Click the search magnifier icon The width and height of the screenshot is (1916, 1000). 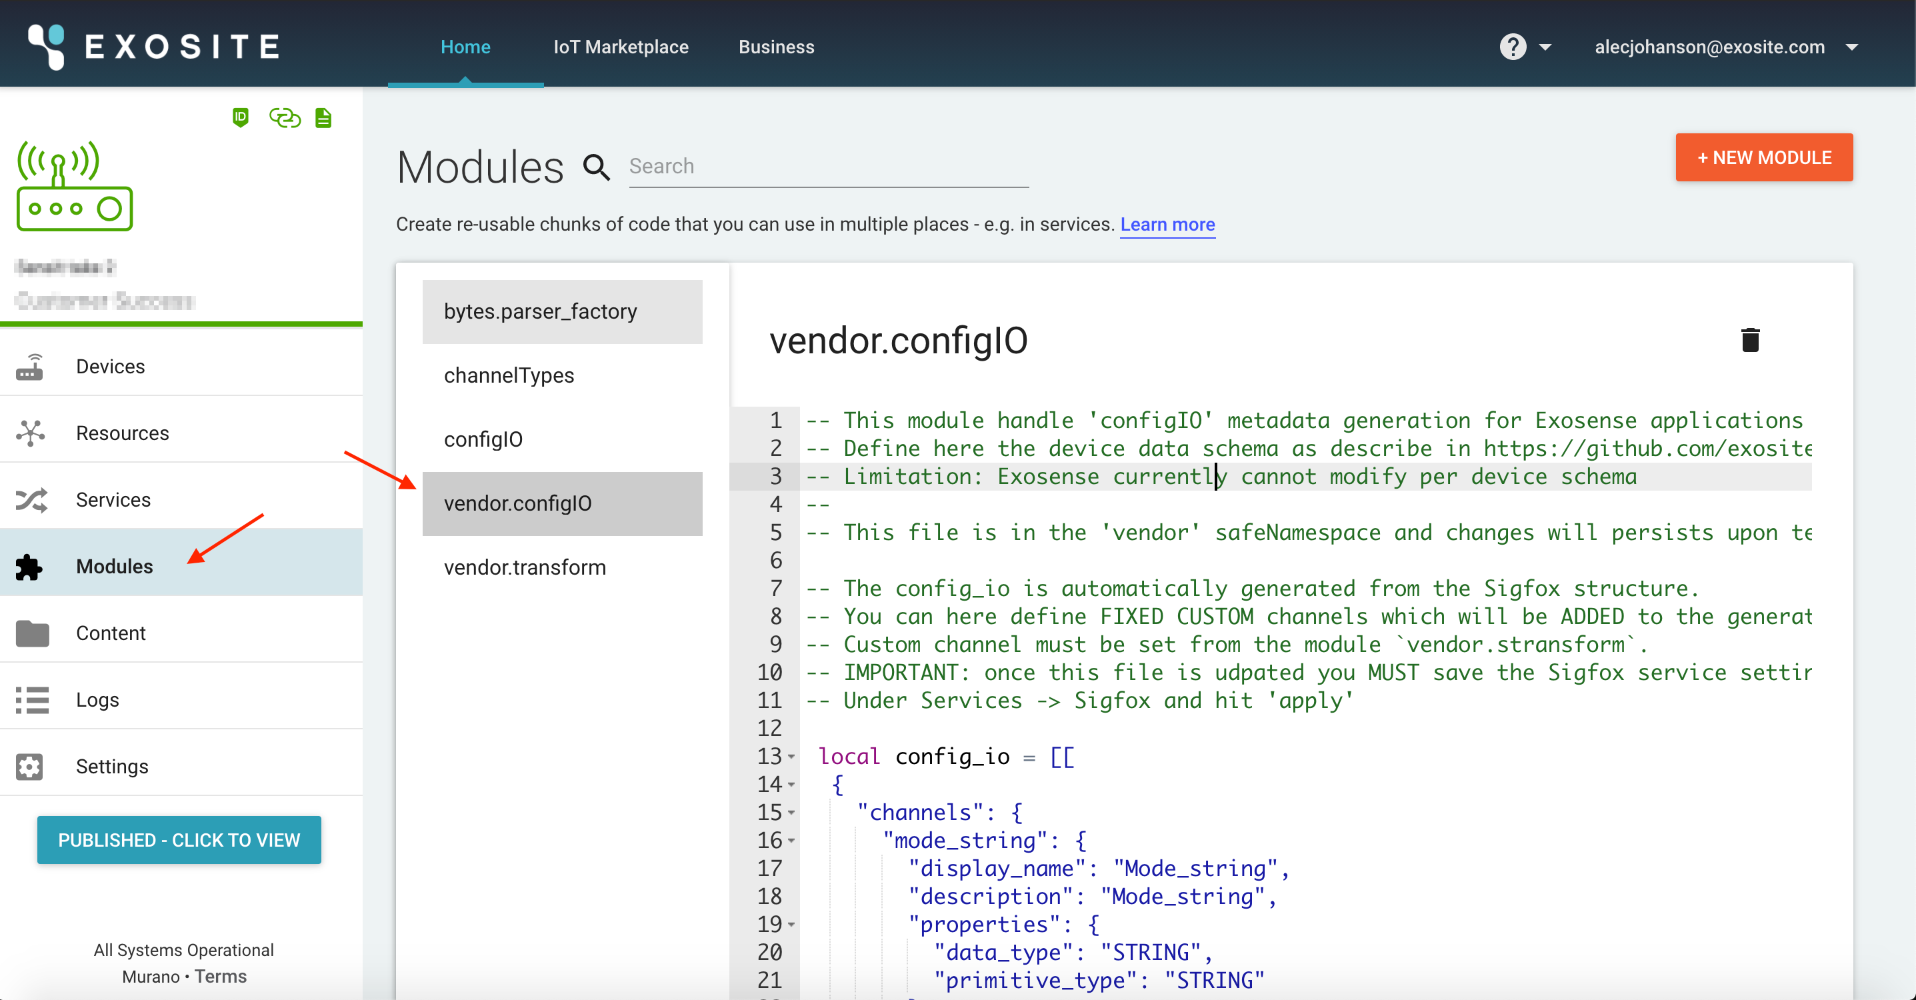(596, 167)
